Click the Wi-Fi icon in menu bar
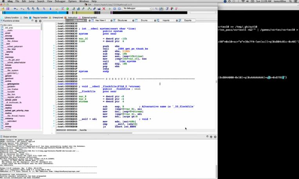Viewport: 299px width, 179px height. (x=244, y=2)
